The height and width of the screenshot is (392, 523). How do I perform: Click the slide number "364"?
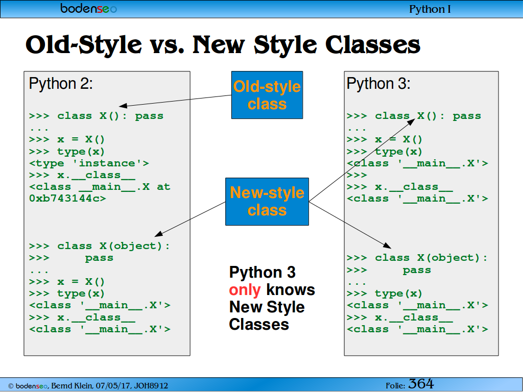pos(421,384)
